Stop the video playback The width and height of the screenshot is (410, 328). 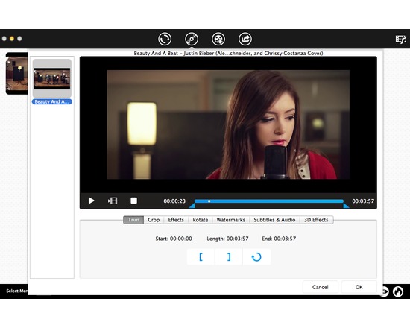133,201
